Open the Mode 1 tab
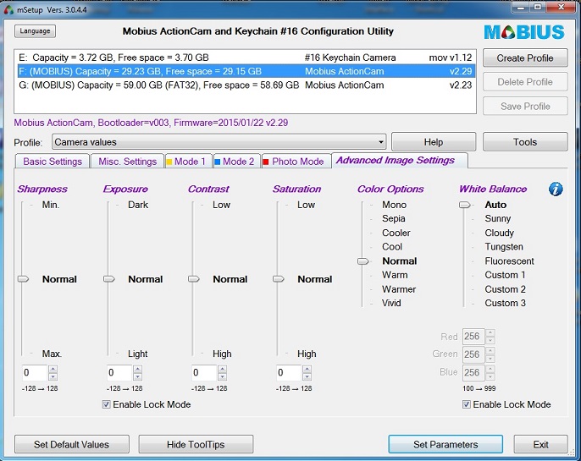The width and height of the screenshot is (581, 461). (x=189, y=162)
